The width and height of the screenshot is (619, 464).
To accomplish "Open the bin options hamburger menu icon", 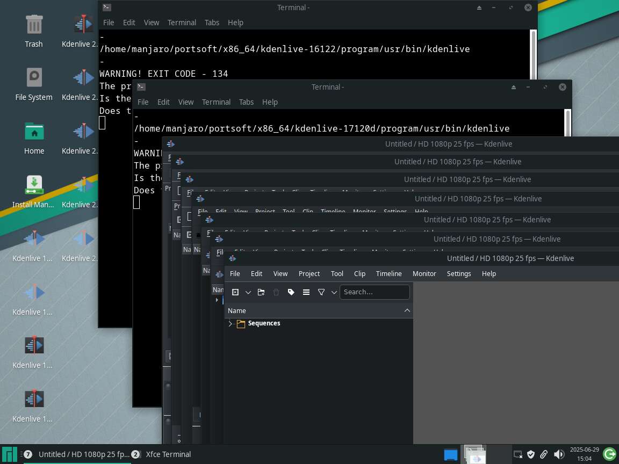I will pyautogui.click(x=306, y=292).
